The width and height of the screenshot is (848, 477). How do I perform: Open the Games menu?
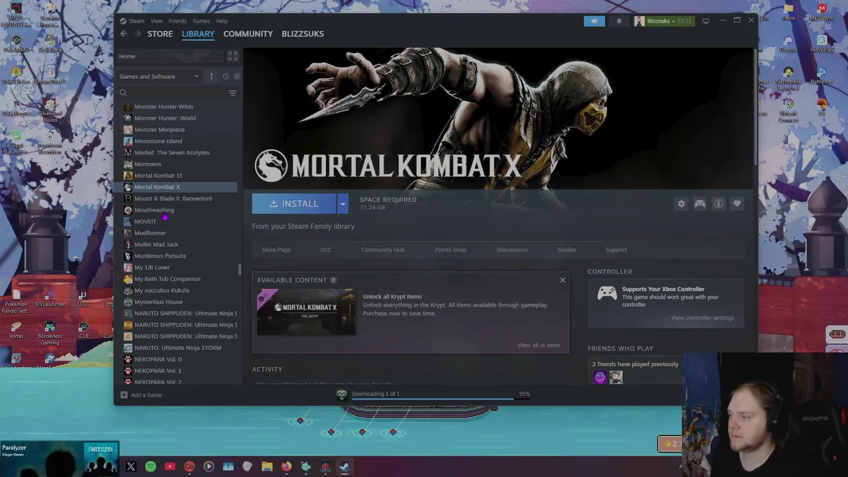[x=201, y=21]
